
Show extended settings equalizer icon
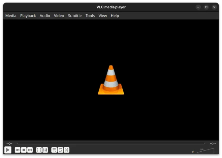point(45,150)
